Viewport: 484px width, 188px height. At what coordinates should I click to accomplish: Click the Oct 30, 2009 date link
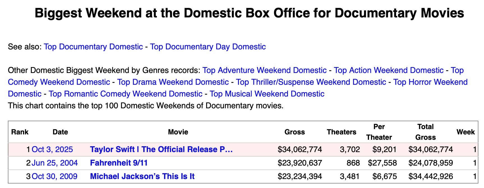55,176
